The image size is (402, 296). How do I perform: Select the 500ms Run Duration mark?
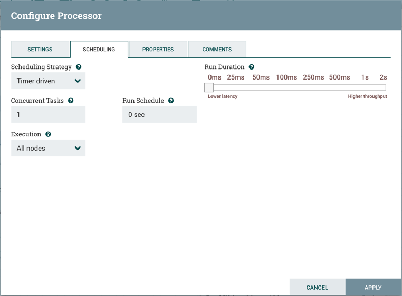point(339,77)
